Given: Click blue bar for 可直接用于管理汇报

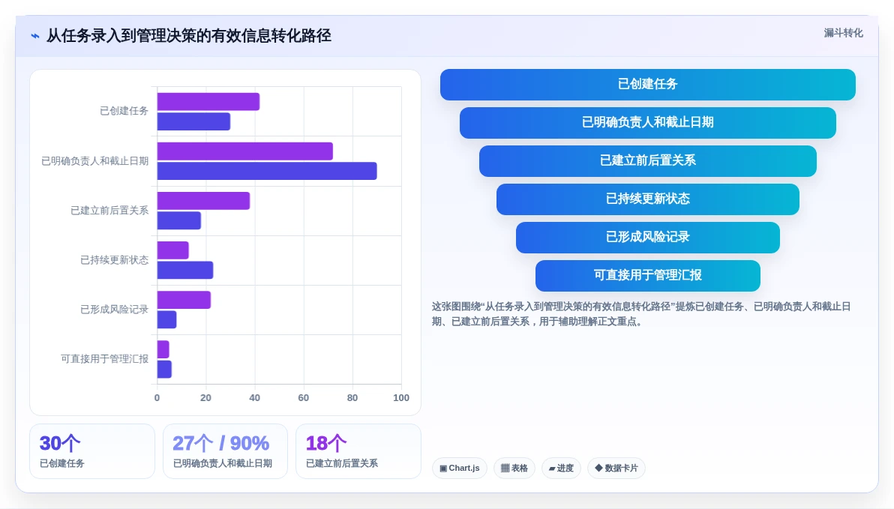Looking at the screenshot, I should (164, 370).
